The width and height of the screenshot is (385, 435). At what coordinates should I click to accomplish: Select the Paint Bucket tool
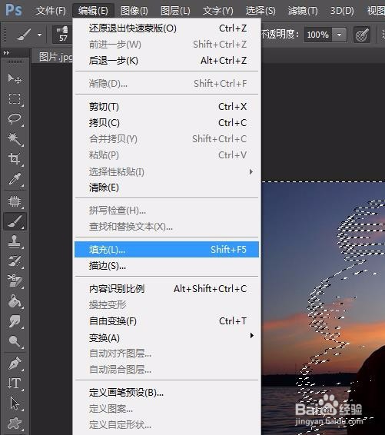click(15, 301)
